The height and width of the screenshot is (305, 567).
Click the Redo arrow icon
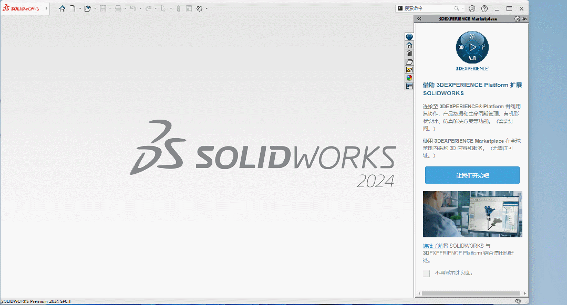pyautogui.click(x=148, y=8)
